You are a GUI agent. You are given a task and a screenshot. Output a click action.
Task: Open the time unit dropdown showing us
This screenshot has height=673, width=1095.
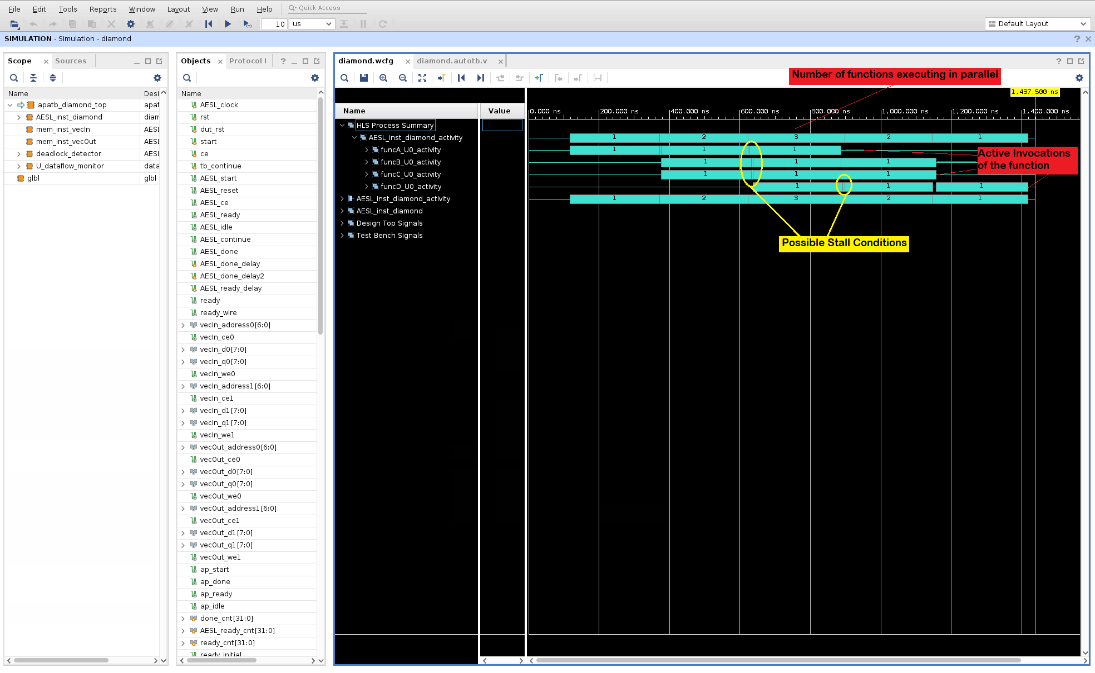pos(312,24)
